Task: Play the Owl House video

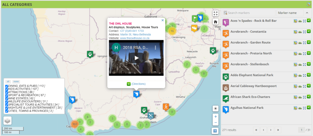Action: (136, 58)
